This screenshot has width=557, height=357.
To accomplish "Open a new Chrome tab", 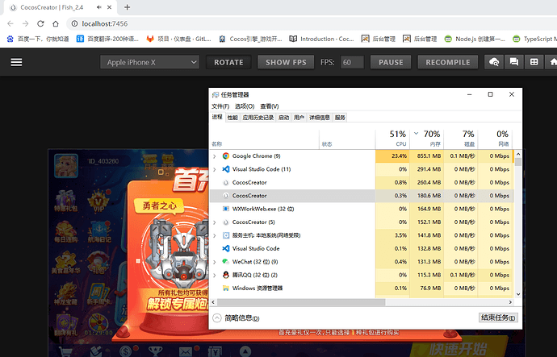I will coord(128,7).
